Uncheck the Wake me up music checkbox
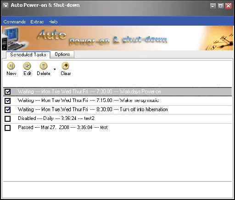 [x=7, y=101]
